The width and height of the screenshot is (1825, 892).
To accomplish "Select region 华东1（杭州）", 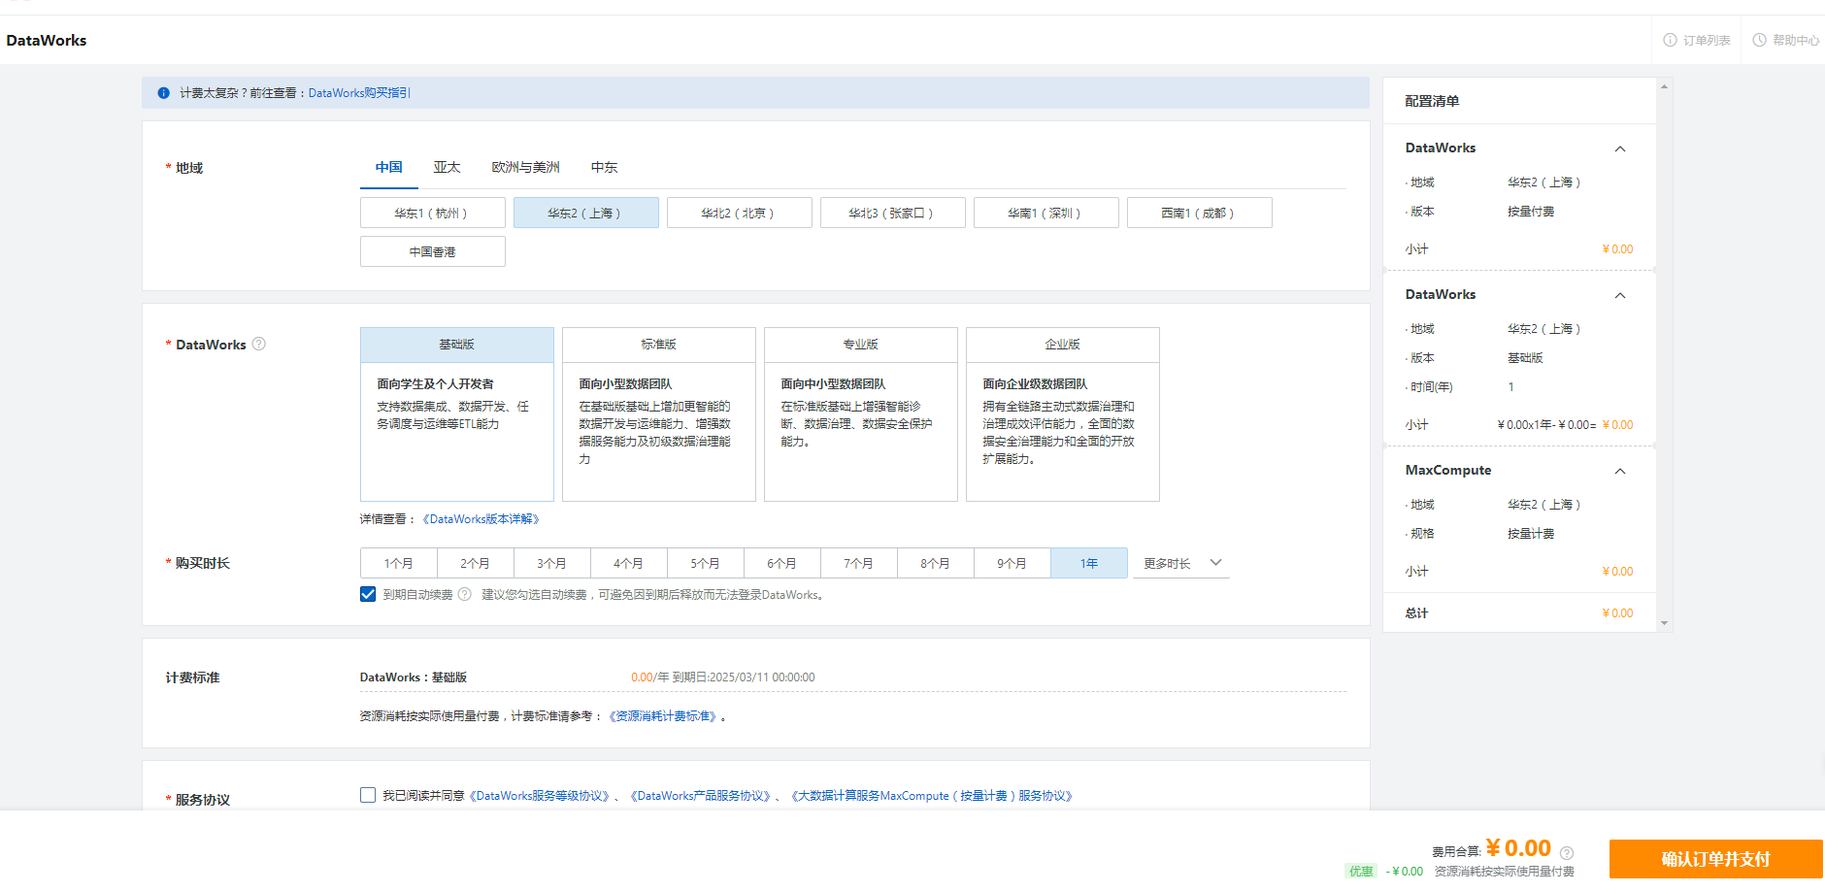I will click(x=433, y=213).
